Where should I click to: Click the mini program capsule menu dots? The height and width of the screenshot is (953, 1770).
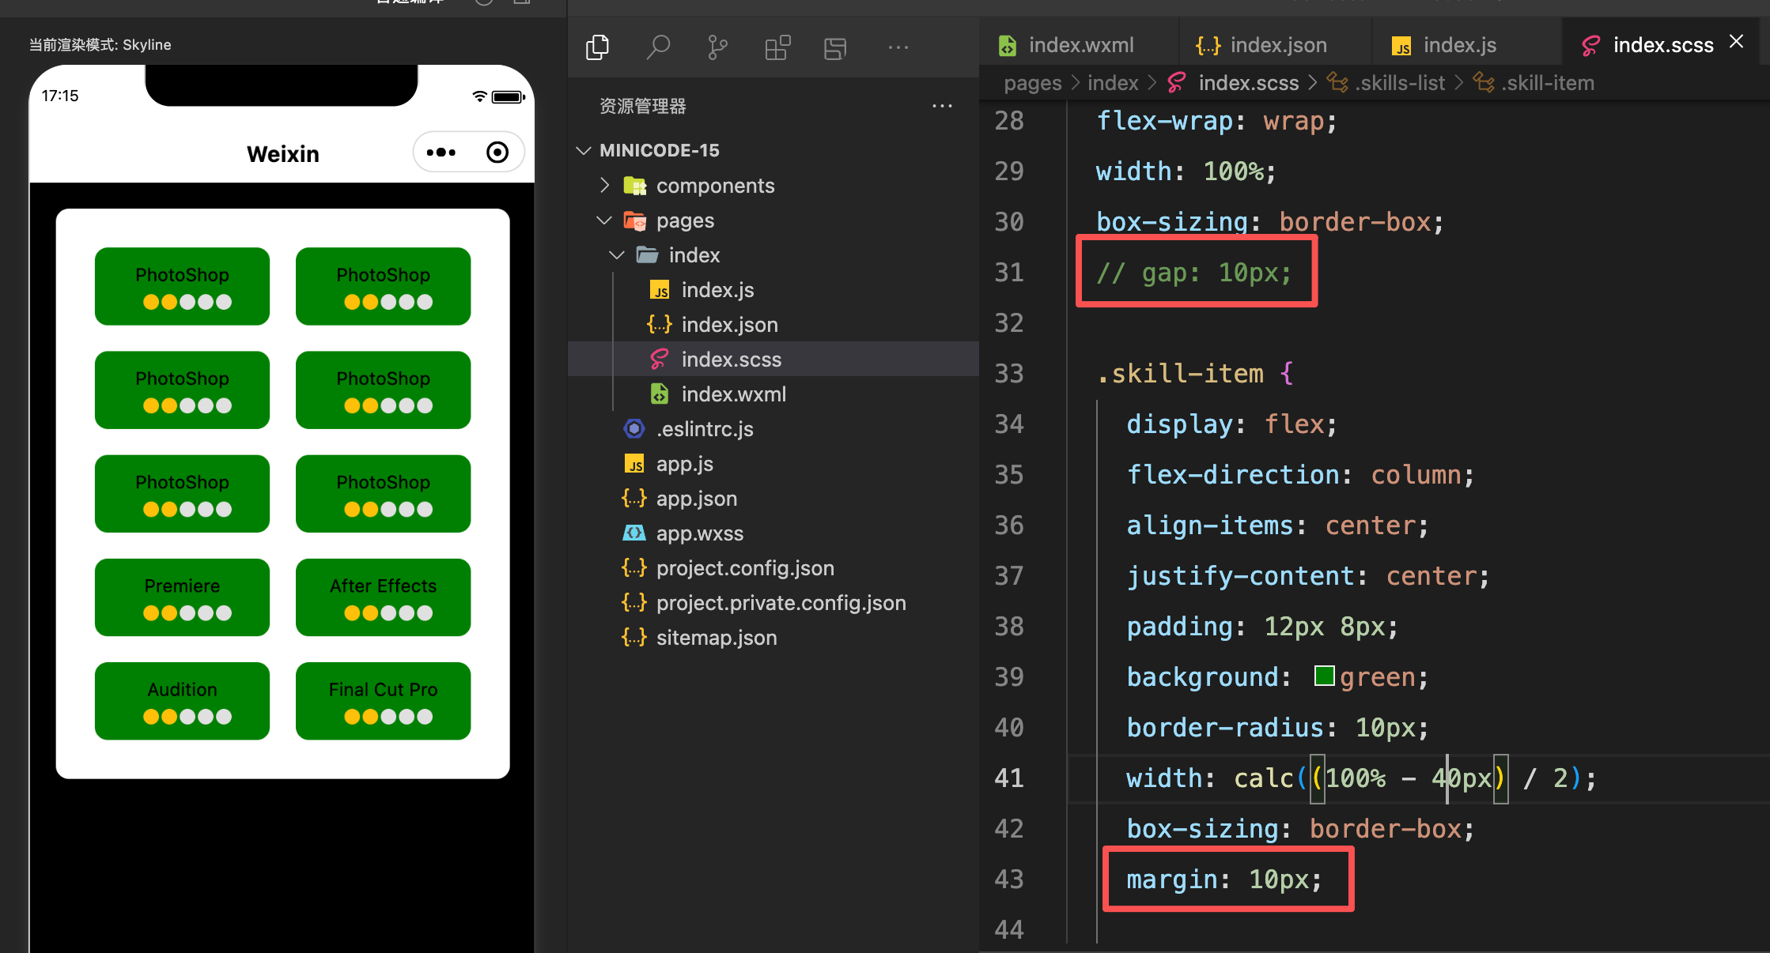441,153
